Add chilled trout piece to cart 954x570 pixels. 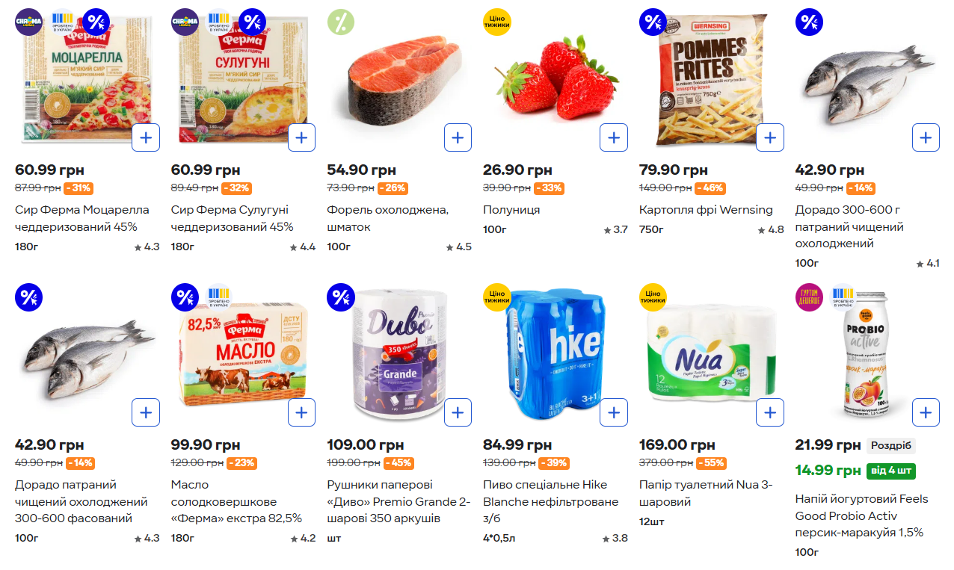click(x=458, y=137)
